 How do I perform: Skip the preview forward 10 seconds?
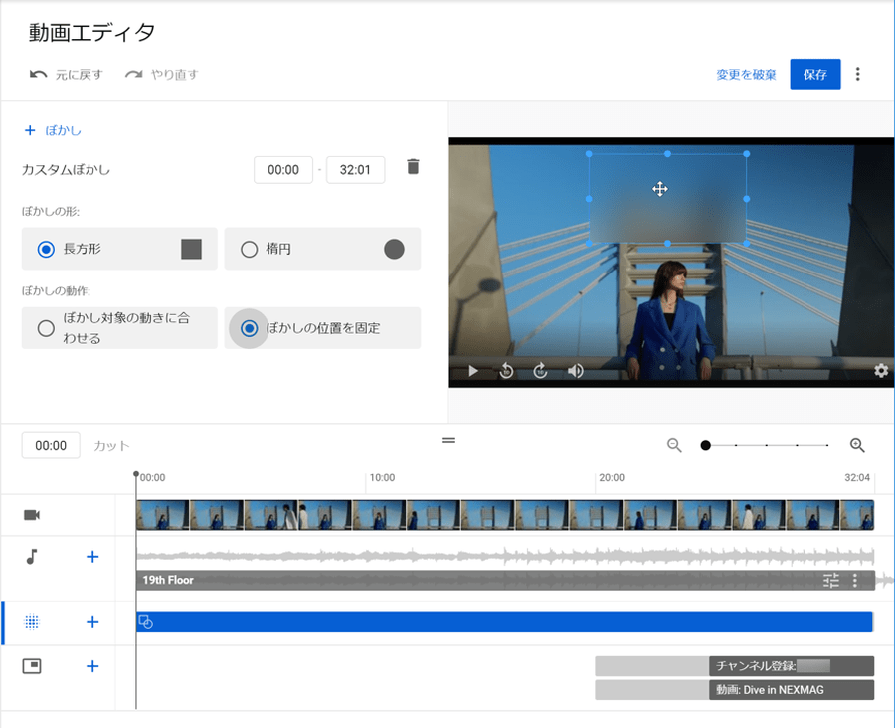click(x=541, y=371)
